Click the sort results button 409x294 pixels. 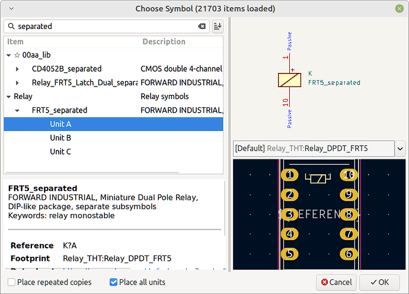(218, 26)
